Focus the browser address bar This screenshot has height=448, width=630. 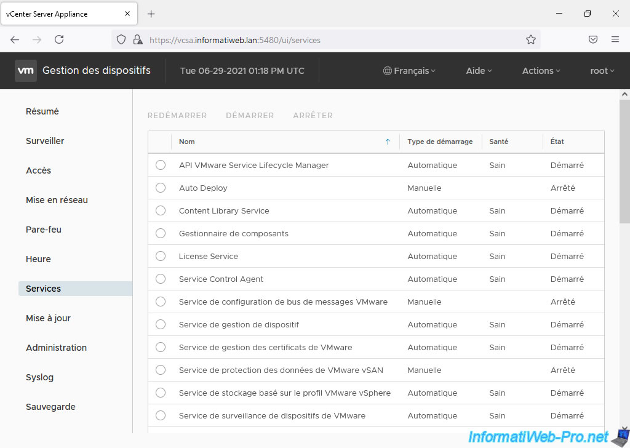(x=325, y=40)
